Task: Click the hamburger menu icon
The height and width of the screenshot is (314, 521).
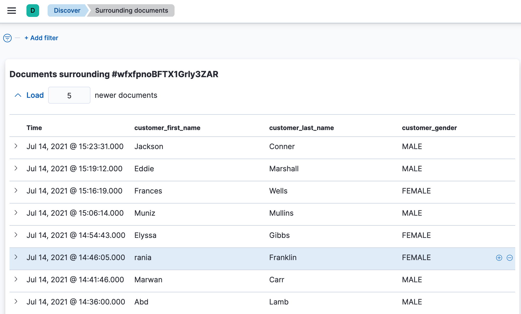Action: [x=12, y=10]
